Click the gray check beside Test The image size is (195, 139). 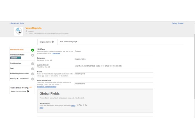pos(33,69)
